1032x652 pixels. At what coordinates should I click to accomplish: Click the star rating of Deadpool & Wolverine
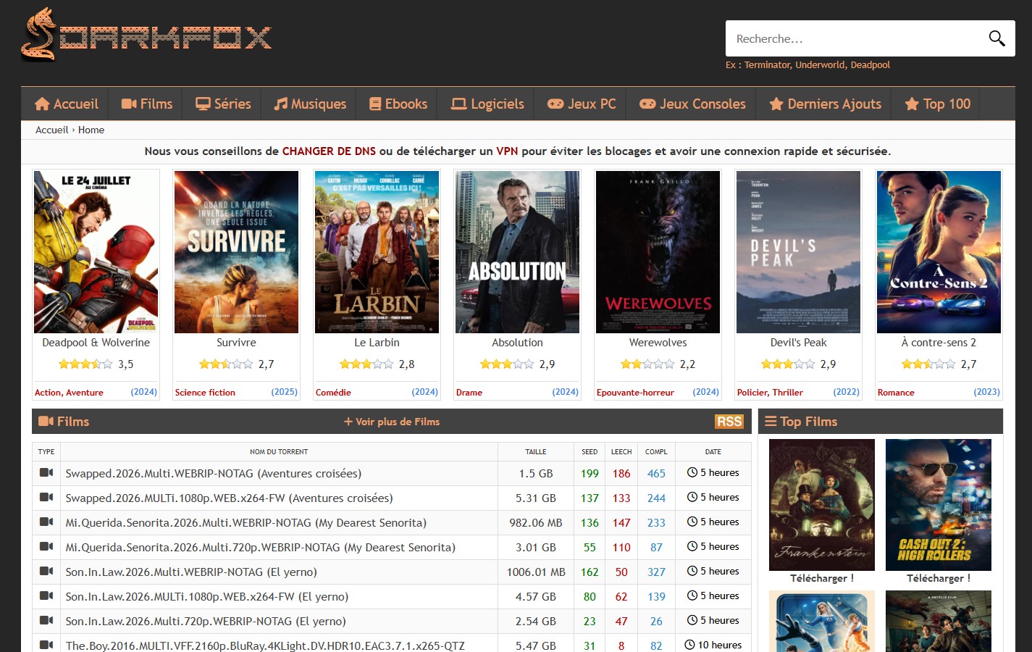[85, 364]
